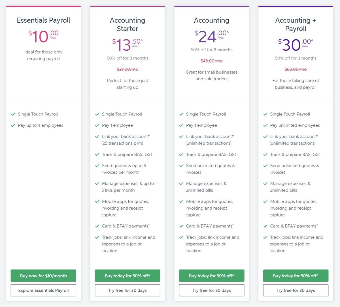Start the Try free for 30 days trial for Accounting
This screenshot has height=307, width=340.
(211, 290)
